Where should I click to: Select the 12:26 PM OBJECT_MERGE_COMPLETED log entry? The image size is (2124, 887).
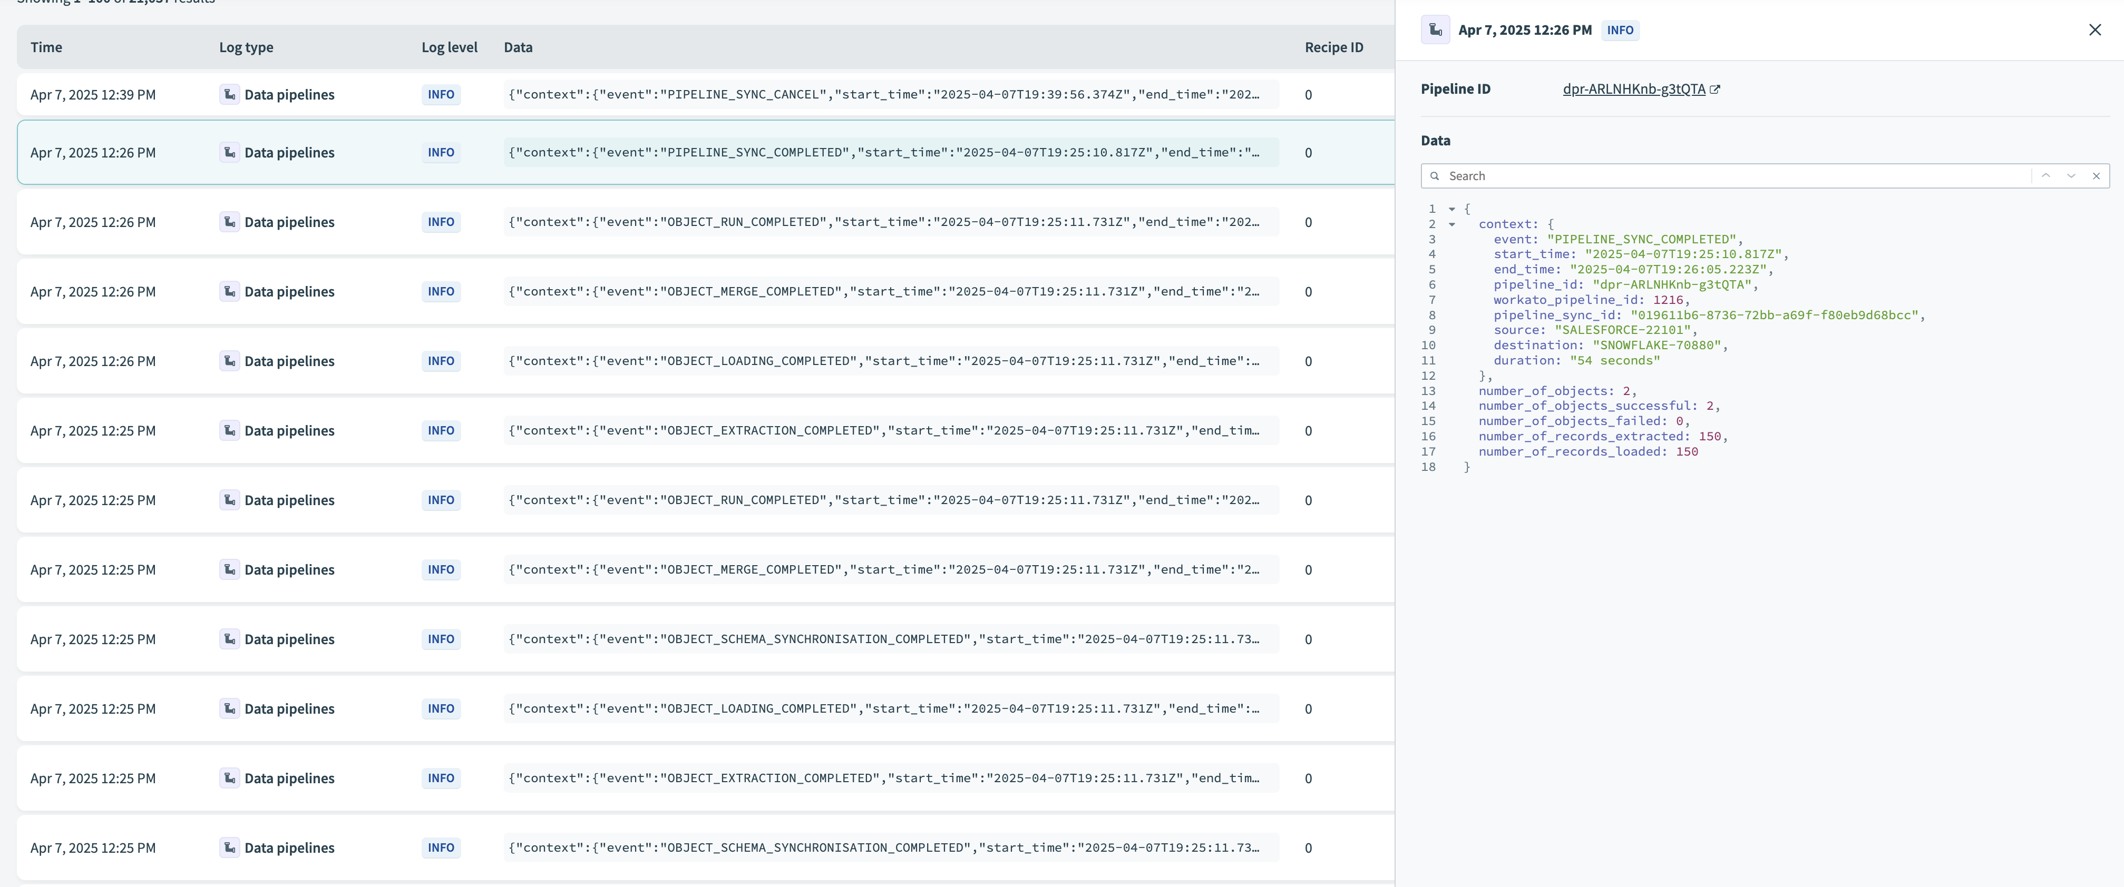(x=882, y=292)
